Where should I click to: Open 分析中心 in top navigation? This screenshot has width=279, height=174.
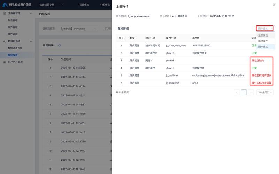105,5
